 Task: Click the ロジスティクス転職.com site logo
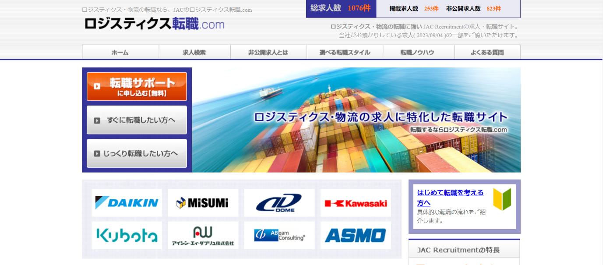point(154,24)
